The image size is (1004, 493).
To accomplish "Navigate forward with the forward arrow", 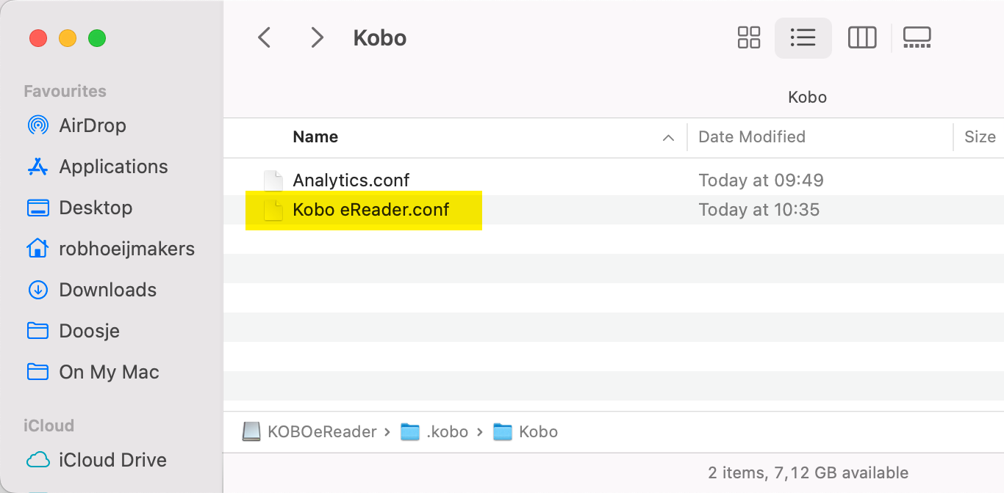I will pyautogui.click(x=318, y=37).
